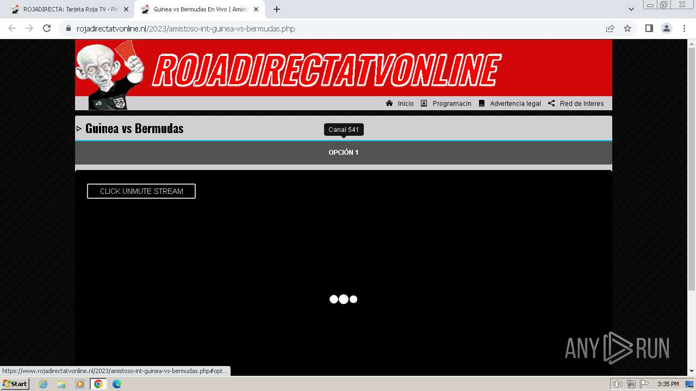
Task: Close the Guinea vs Bermudas tab
Action: (x=256, y=9)
